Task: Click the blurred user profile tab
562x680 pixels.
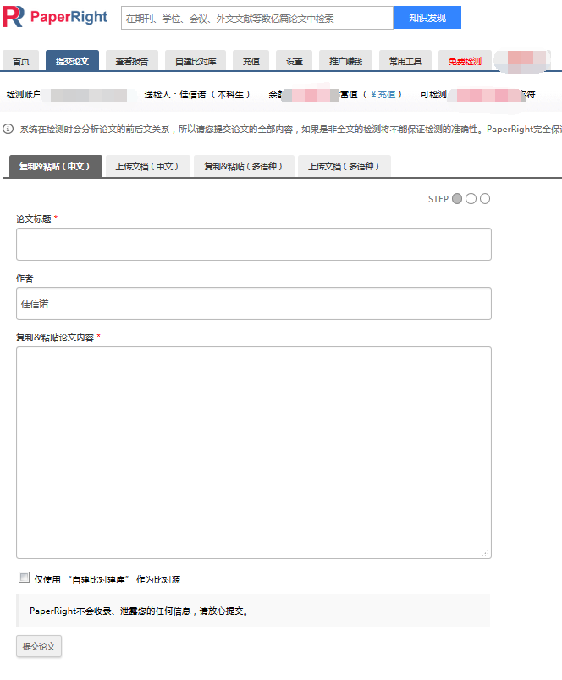Action: [523, 61]
